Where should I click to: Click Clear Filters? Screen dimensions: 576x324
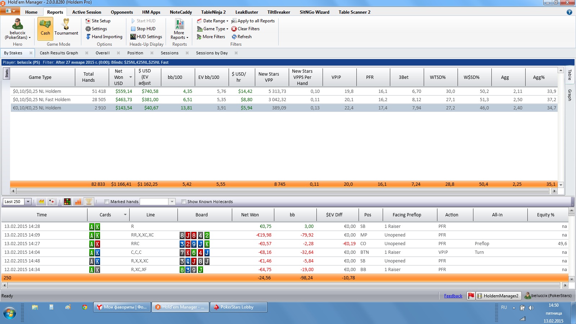click(246, 29)
